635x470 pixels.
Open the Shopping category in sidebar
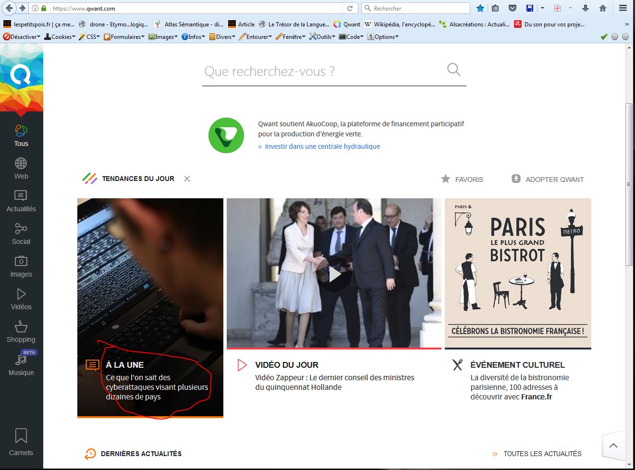[x=21, y=332]
